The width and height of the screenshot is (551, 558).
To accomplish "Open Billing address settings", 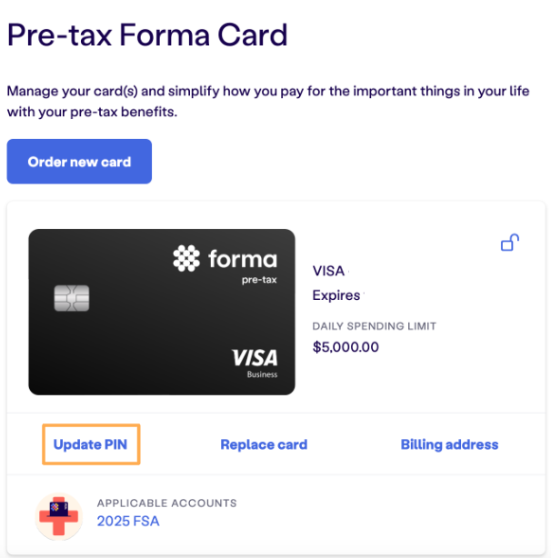I will 449,444.
